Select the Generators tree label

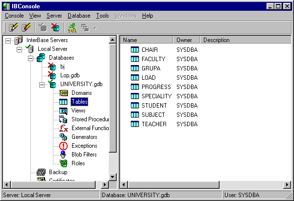click(x=84, y=137)
